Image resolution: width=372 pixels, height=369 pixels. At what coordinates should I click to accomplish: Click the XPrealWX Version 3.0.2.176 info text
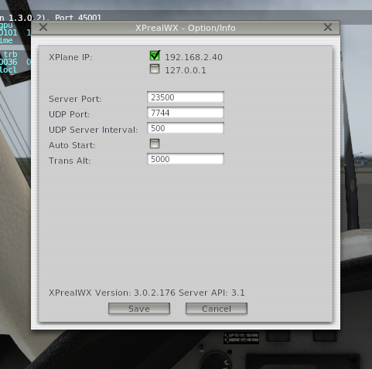(147, 293)
